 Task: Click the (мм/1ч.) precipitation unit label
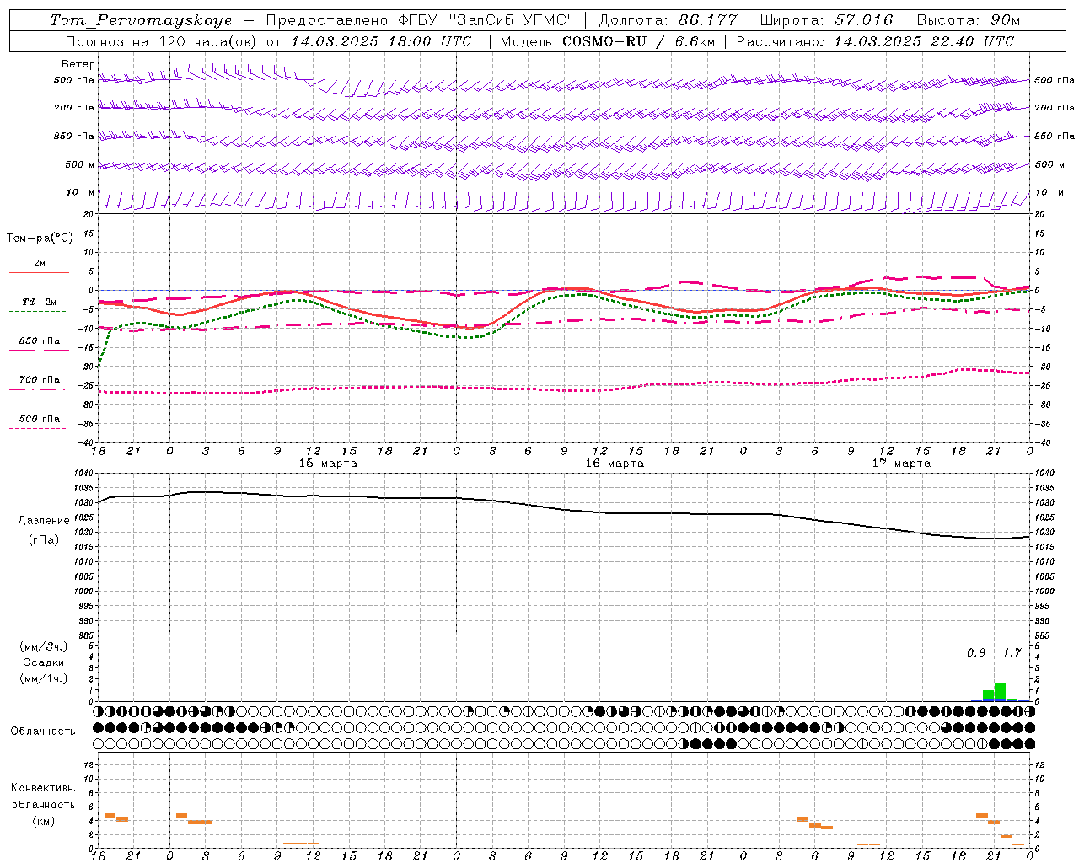pos(44,678)
